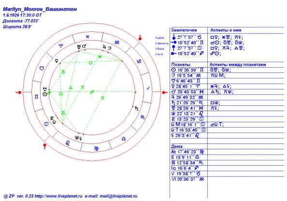Select the Аспекты к ним column header
Viewport: 287px width, 201px height.
[226, 30]
